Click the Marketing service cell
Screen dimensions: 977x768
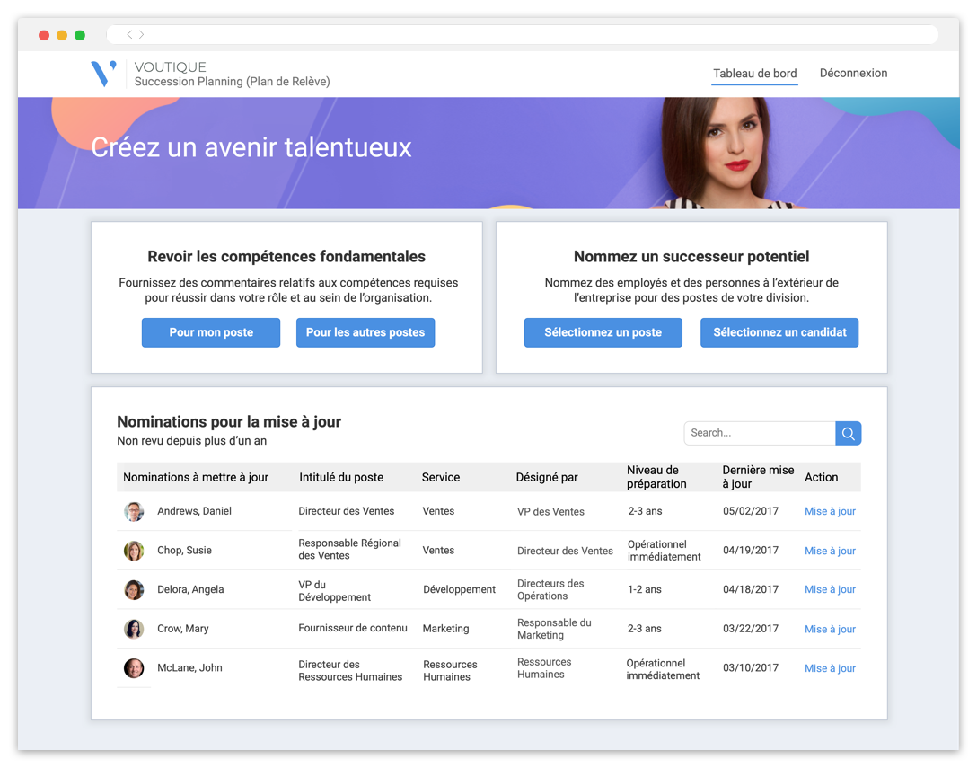pyautogui.click(x=445, y=629)
